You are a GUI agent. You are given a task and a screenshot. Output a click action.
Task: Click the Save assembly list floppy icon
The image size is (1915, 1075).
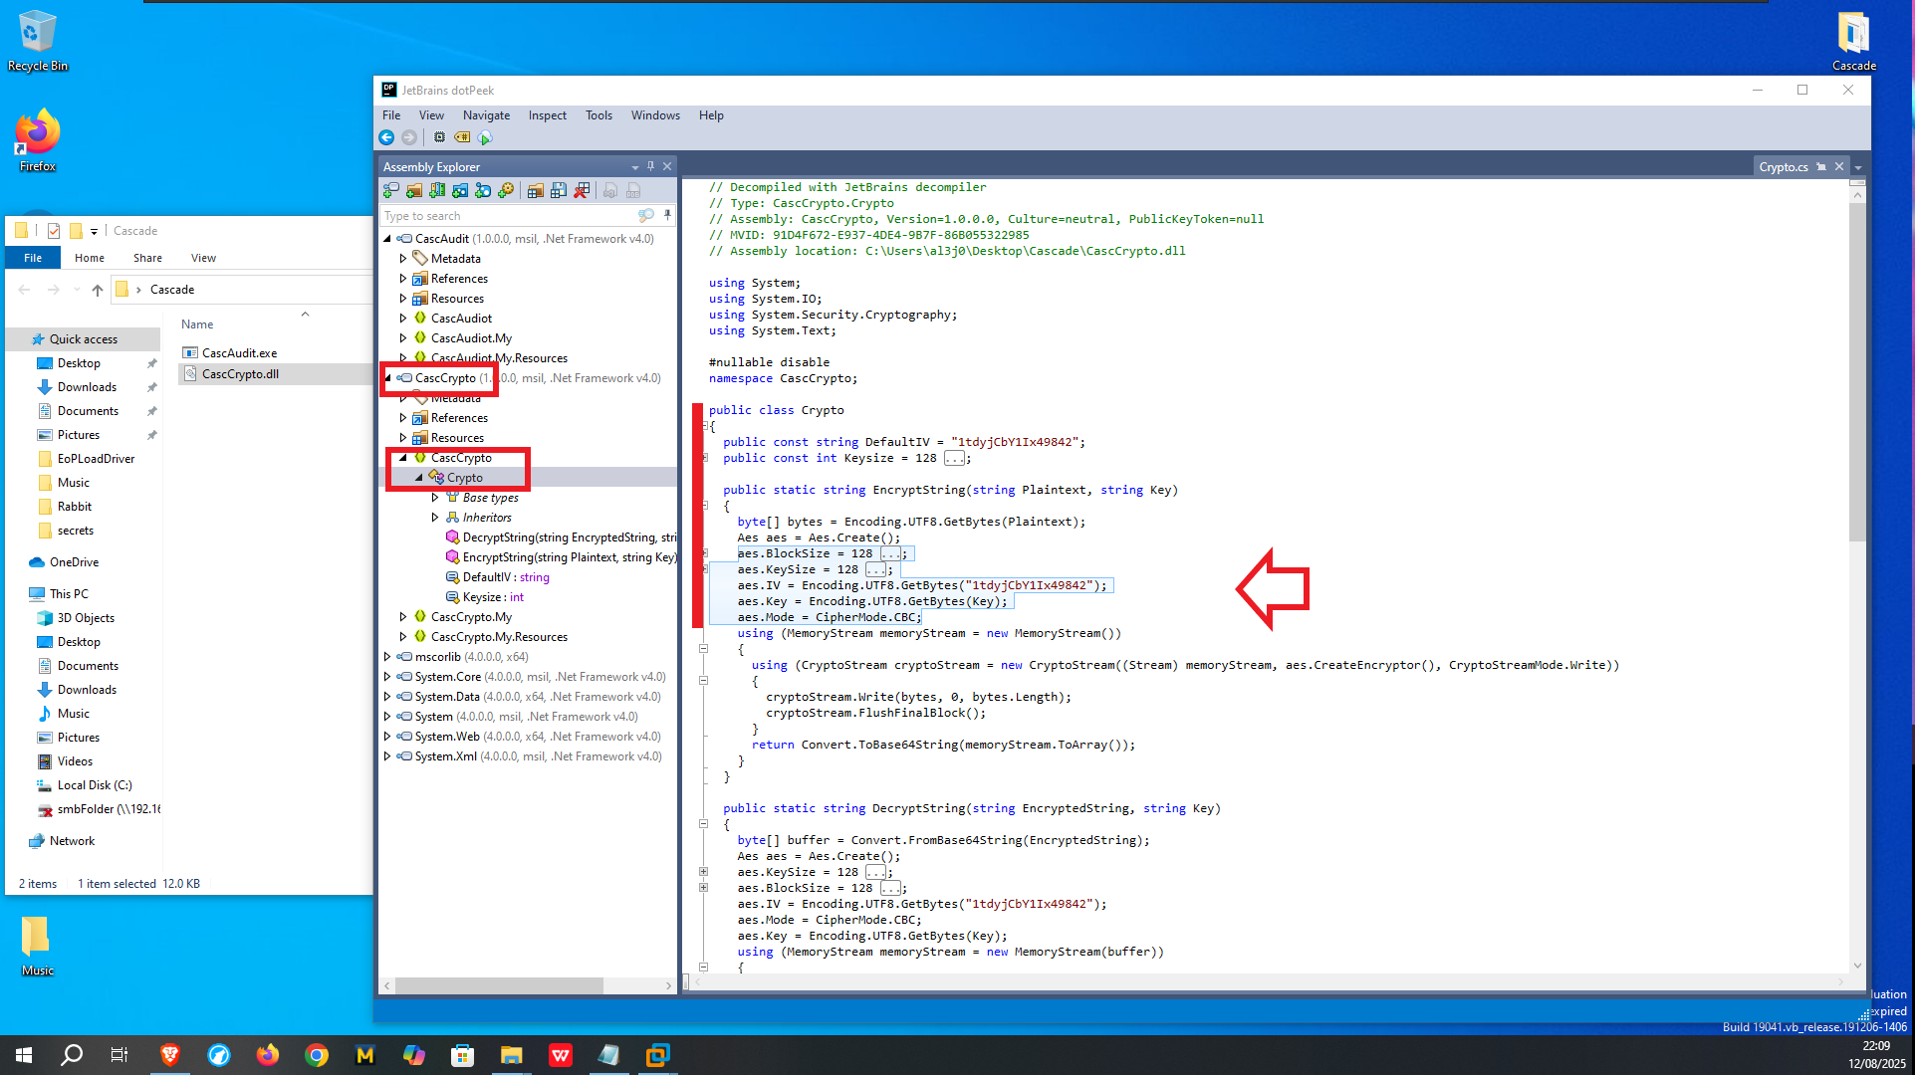(x=559, y=190)
